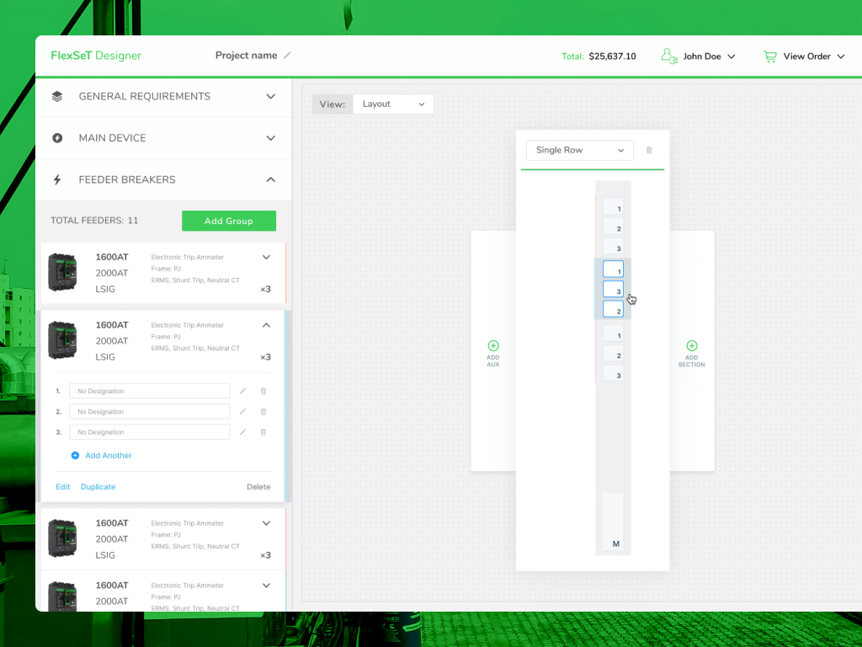
Task: Select highlighted blue slot 2
Action: [x=613, y=309]
